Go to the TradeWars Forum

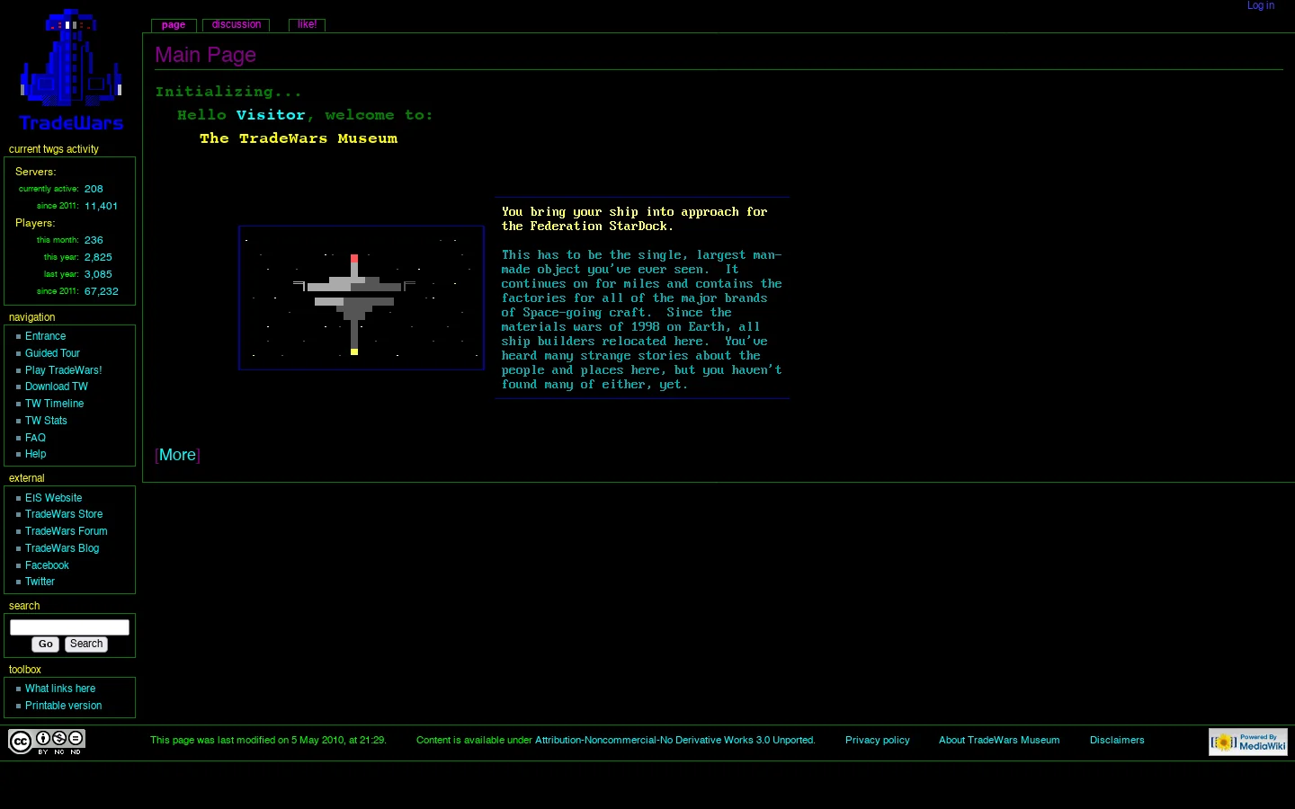tap(66, 531)
